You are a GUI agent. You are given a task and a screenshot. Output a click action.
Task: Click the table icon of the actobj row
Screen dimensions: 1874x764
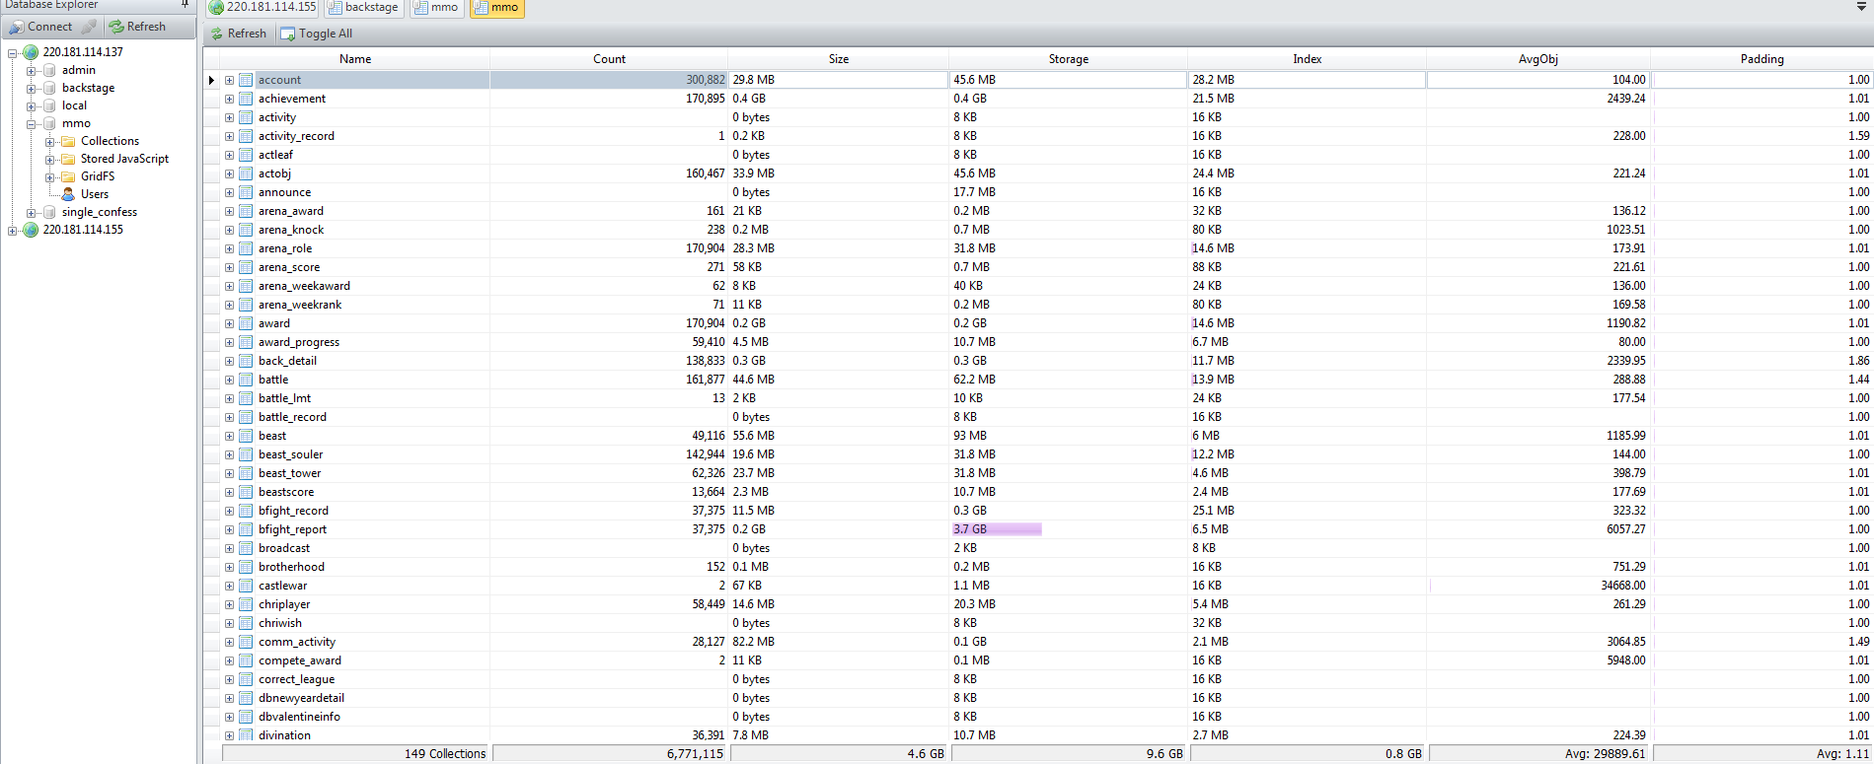(246, 174)
